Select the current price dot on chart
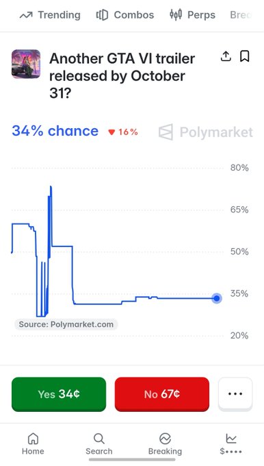The width and height of the screenshot is (264, 466). click(x=217, y=298)
